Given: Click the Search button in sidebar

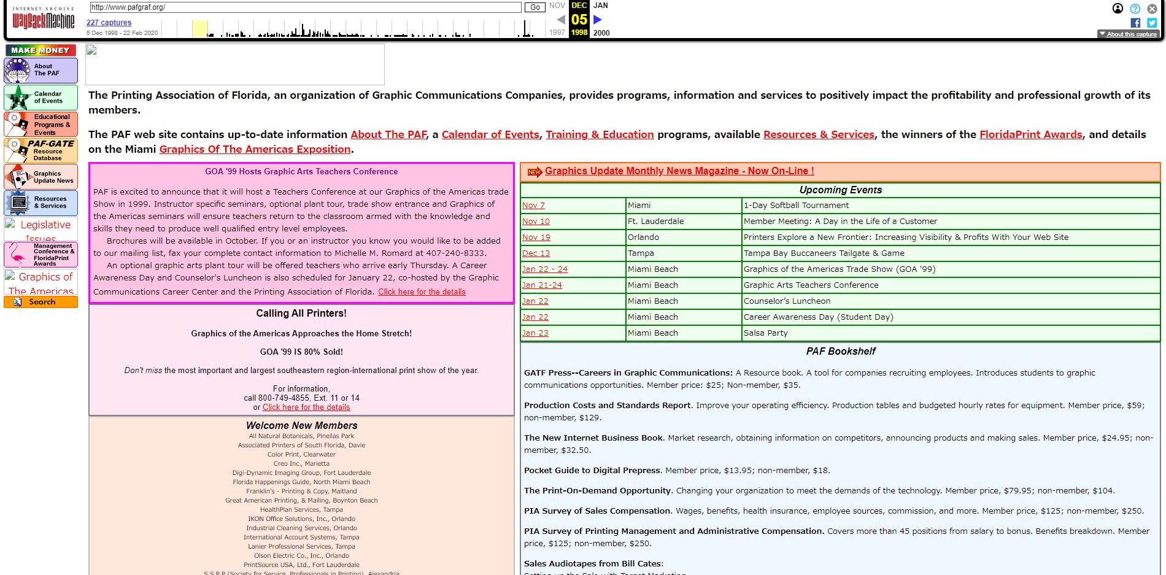Looking at the screenshot, I should (41, 302).
